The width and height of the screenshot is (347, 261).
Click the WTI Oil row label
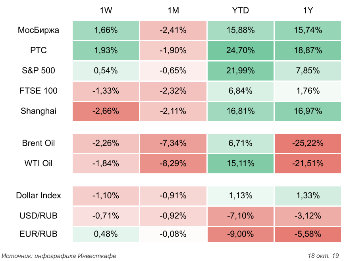39,163
